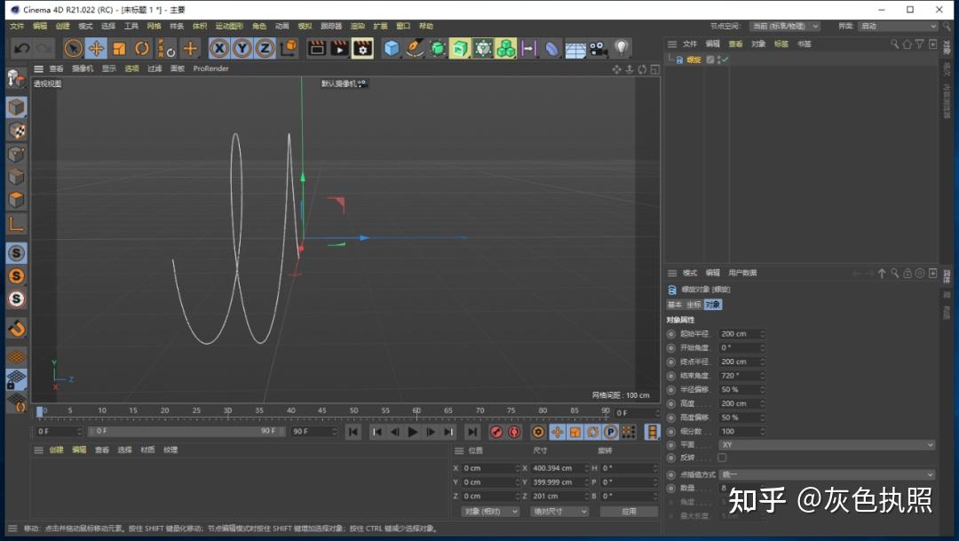Click the PSR reset icon

[166, 48]
